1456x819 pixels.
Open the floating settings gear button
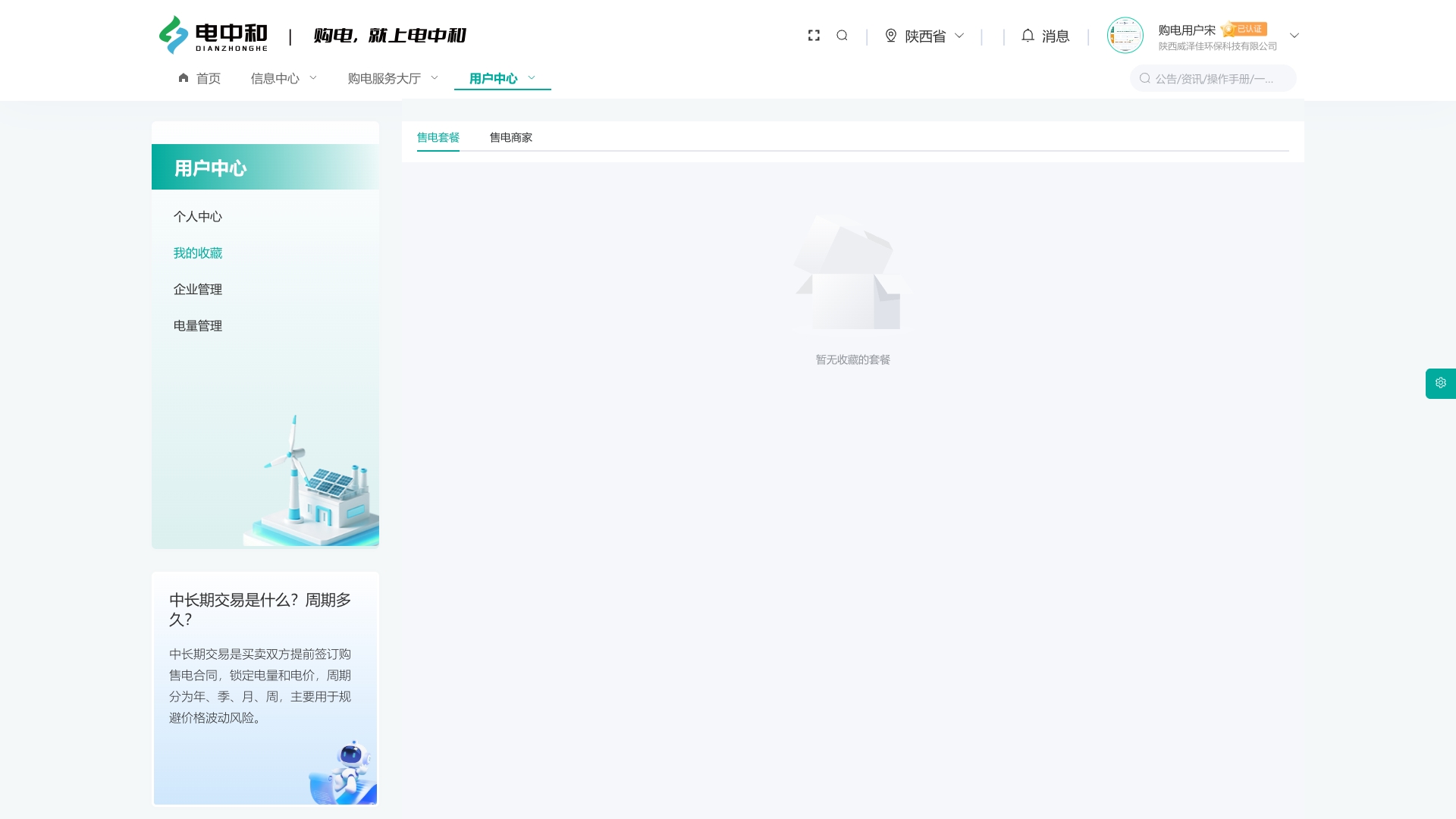(x=1441, y=383)
